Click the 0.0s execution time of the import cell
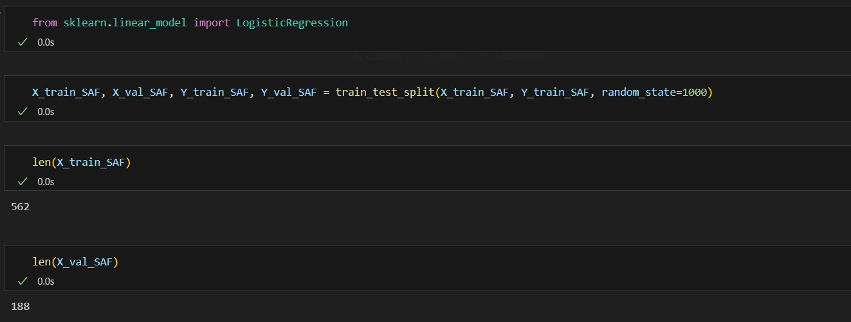This screenshot has width=851, height=322. click(46, 42)
